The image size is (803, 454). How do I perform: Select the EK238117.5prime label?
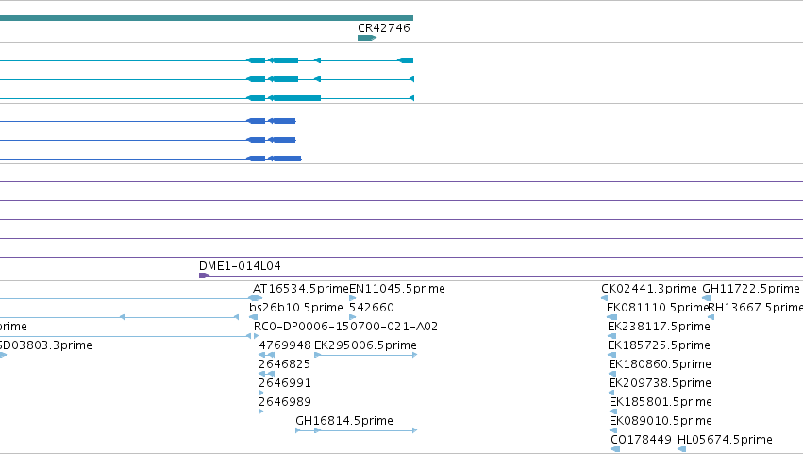(x=659, y=327)
